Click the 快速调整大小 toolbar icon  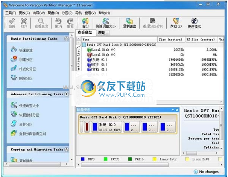(106, 21)
